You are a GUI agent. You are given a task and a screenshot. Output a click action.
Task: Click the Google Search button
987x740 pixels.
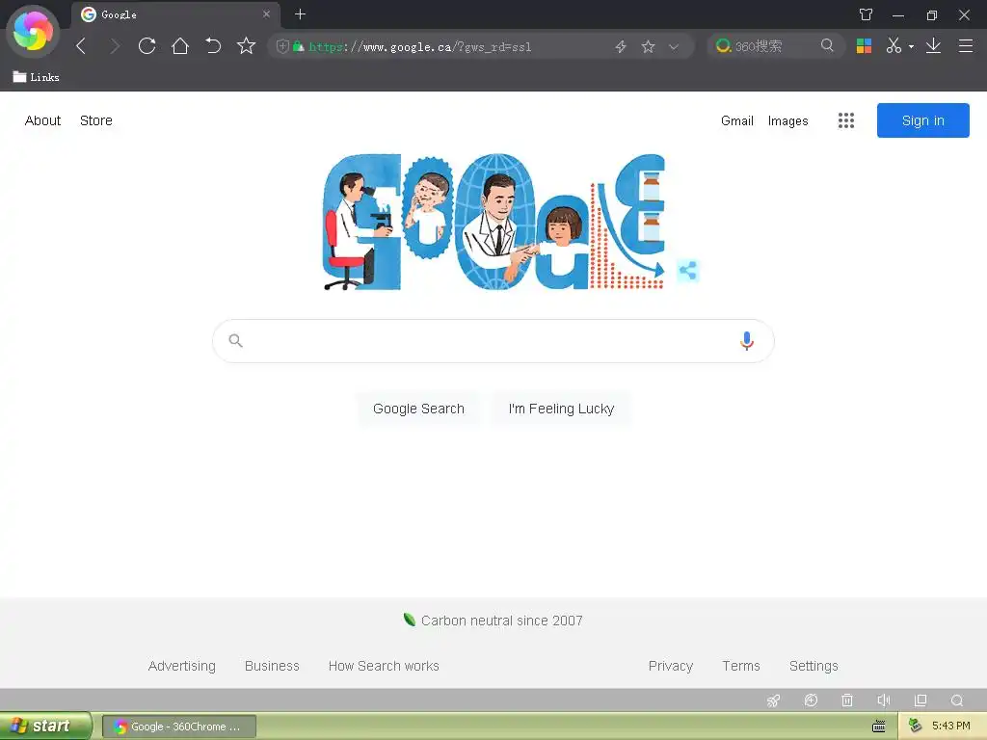coord(418,409)
